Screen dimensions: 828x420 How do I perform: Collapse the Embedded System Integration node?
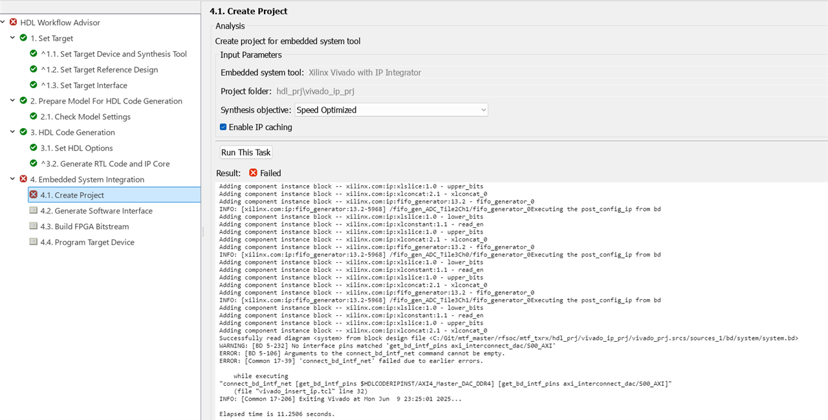[x=13, y=179]
